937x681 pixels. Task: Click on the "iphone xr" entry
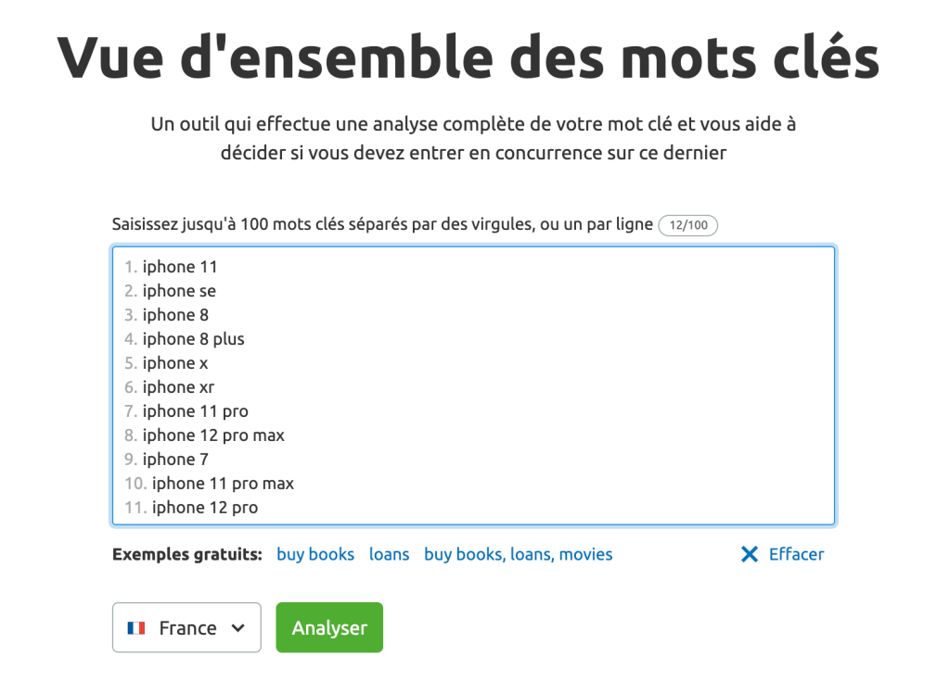(x=178, y=387)
